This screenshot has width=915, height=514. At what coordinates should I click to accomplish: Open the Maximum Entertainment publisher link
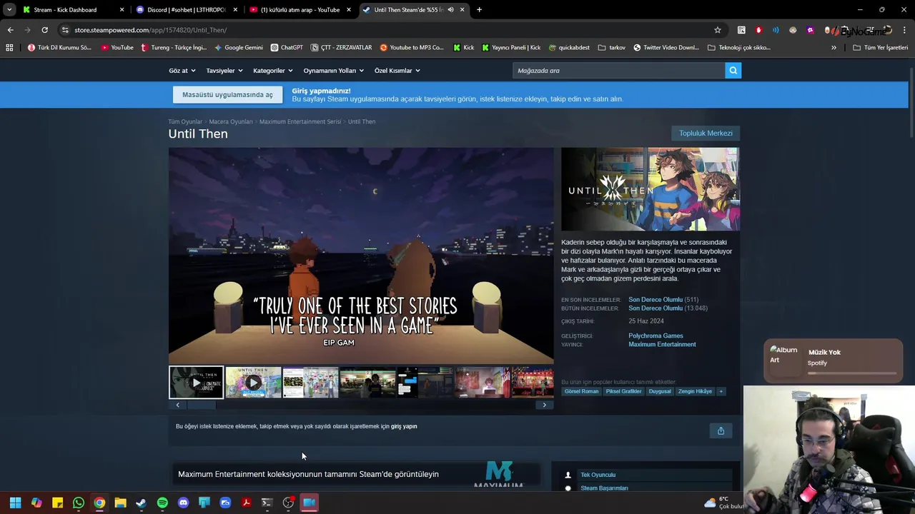662,344
